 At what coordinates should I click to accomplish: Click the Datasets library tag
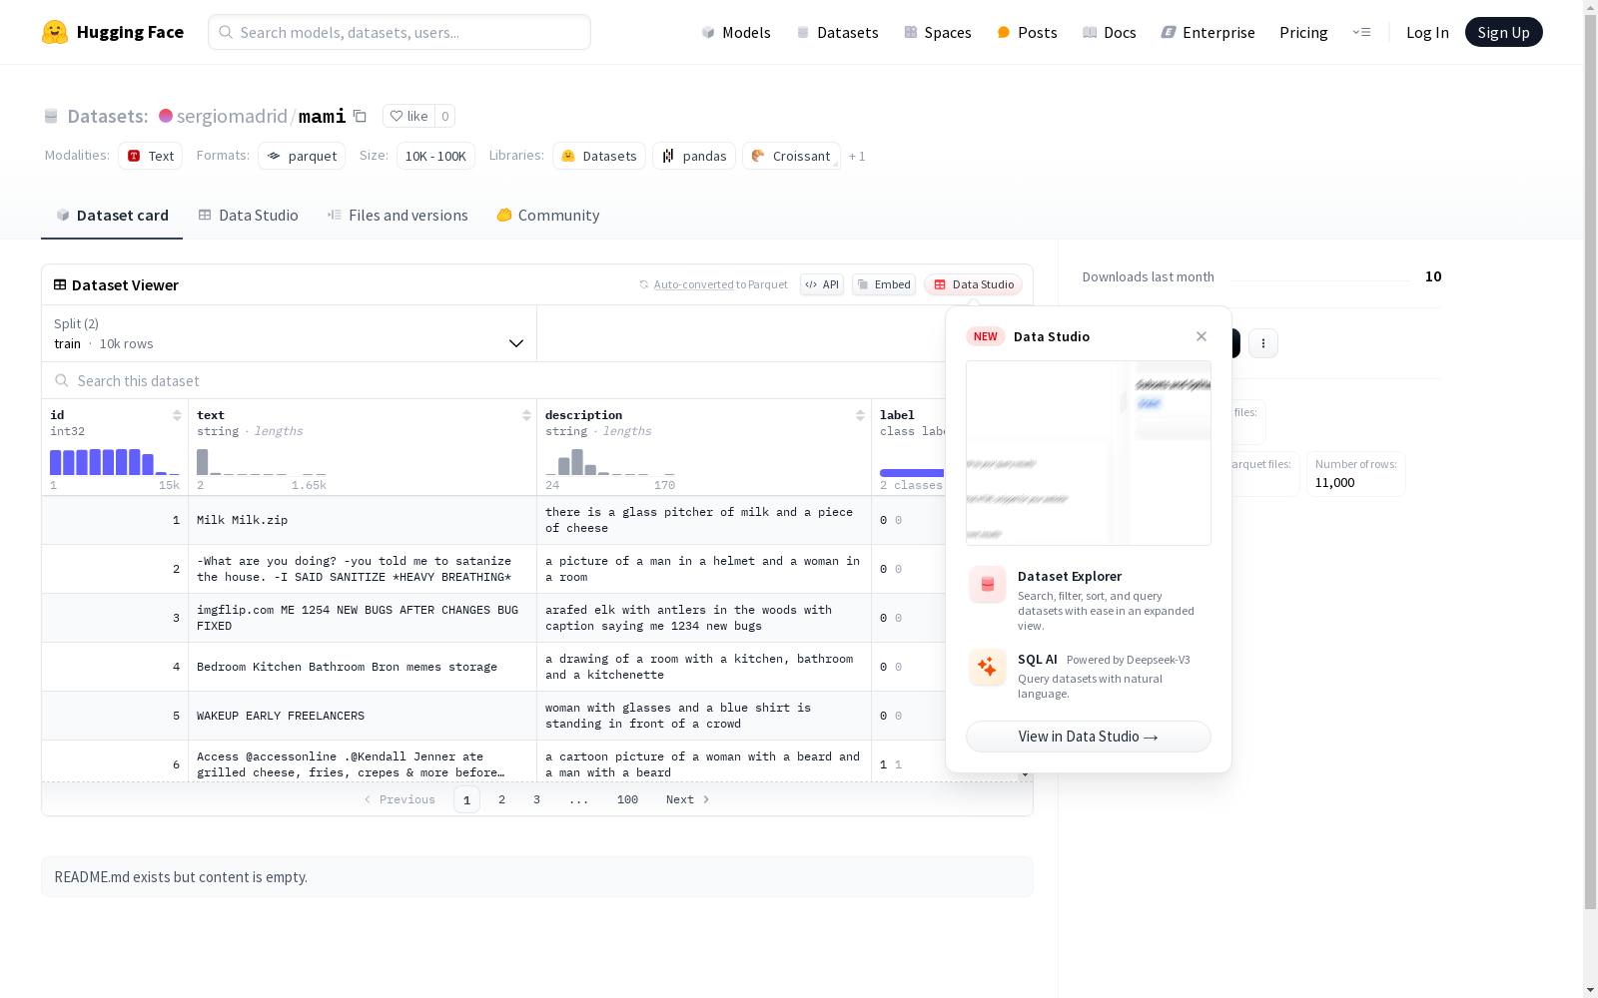click(x=599, y=156)
